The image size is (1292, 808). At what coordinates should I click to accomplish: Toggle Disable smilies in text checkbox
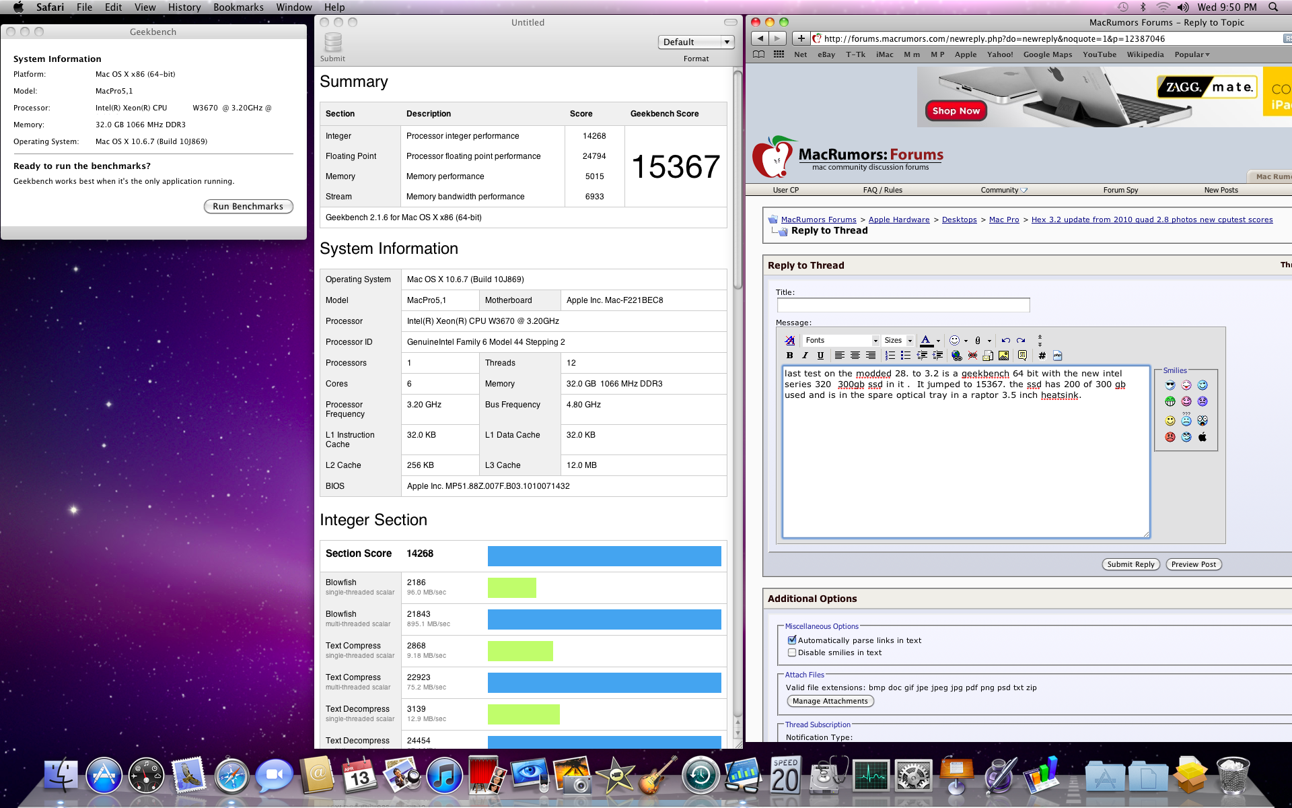(x=792, y=652)
